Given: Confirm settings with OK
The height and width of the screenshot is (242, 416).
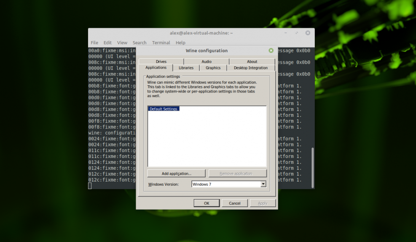Looking at the screenshot, I should pyautogui.click(x=207, y=203).
